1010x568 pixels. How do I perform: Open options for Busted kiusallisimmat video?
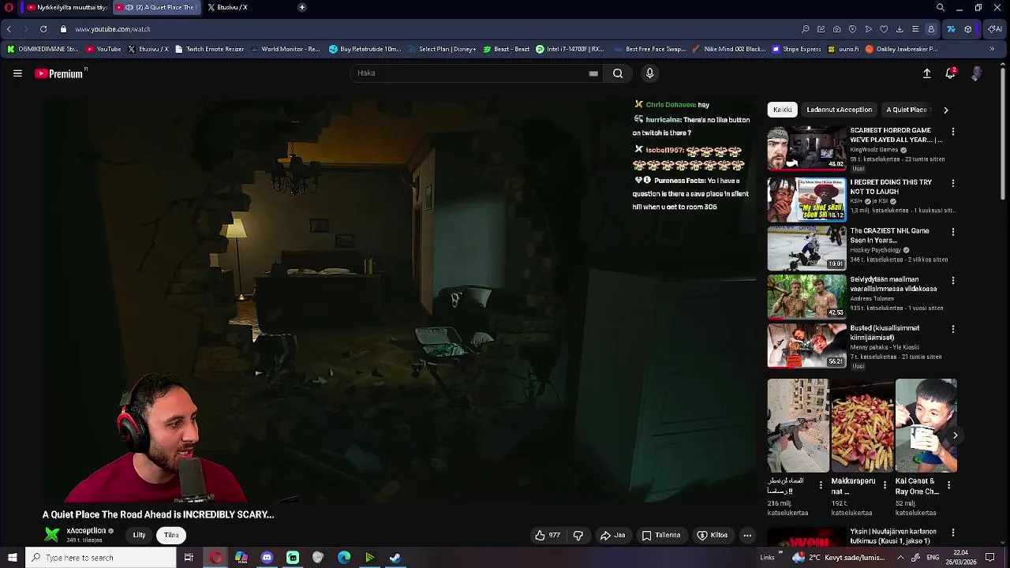(x=952, y=329)
